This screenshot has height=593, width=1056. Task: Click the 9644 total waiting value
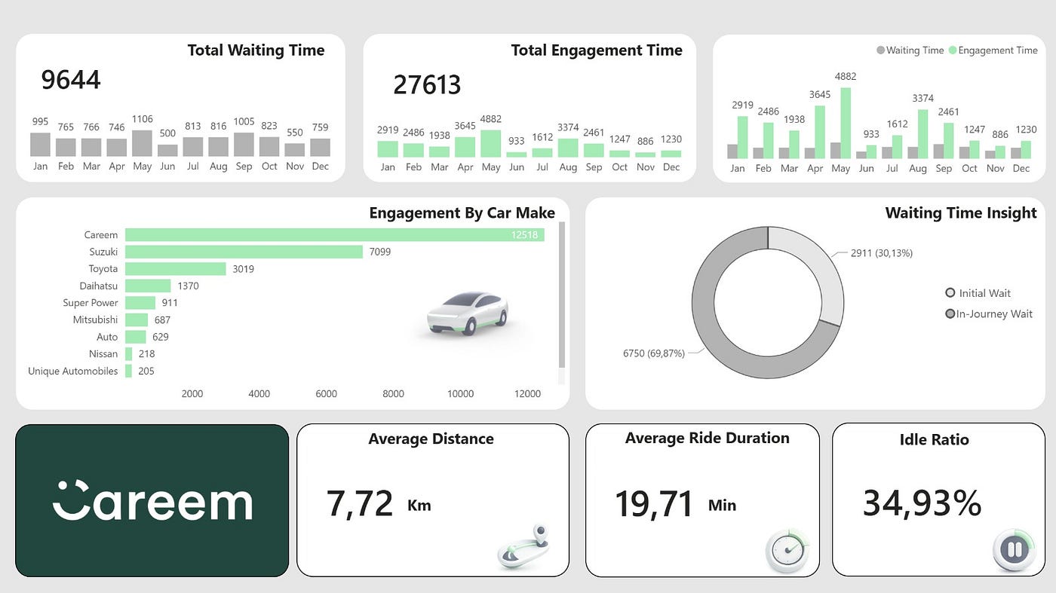point(71,80)
